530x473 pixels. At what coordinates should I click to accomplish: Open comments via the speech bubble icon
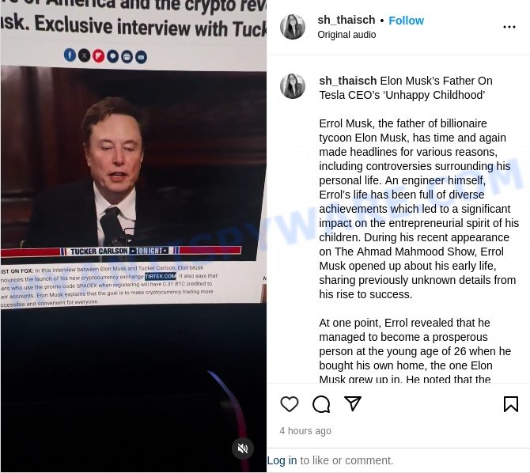321,404
